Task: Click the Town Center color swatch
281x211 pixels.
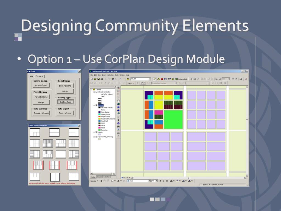Action: 99,112
